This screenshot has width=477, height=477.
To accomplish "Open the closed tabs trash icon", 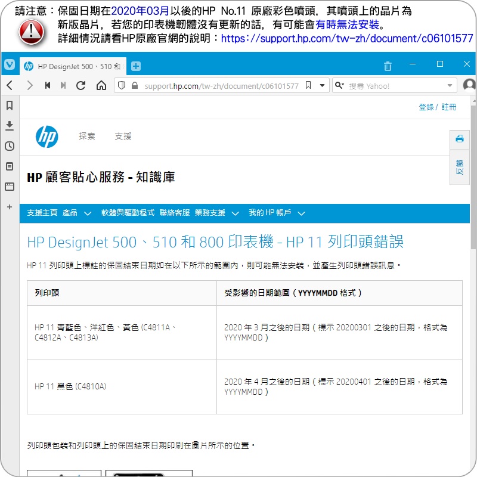I will pyautogui.click(x=388, y=66).
